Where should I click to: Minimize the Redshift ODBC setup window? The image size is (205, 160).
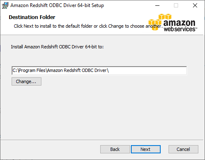coord(157,5)
